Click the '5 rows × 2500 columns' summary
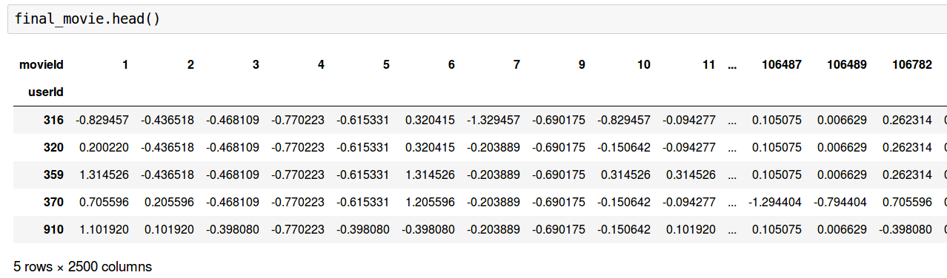Viewport: 947px width, 278px height. pyautogui.click(x=83, y=266)
